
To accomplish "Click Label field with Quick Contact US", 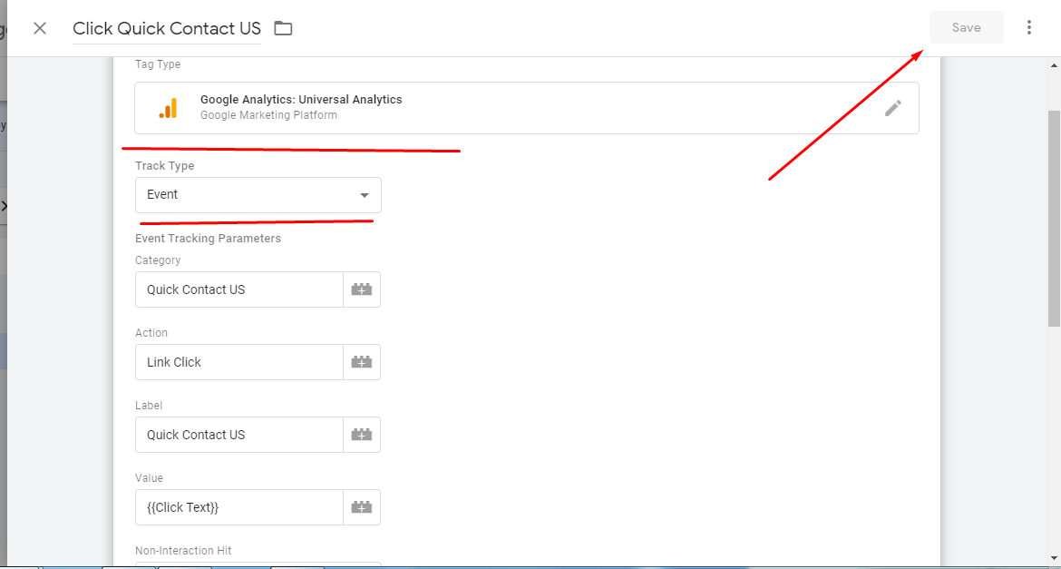I will click(x=239, y=434).
